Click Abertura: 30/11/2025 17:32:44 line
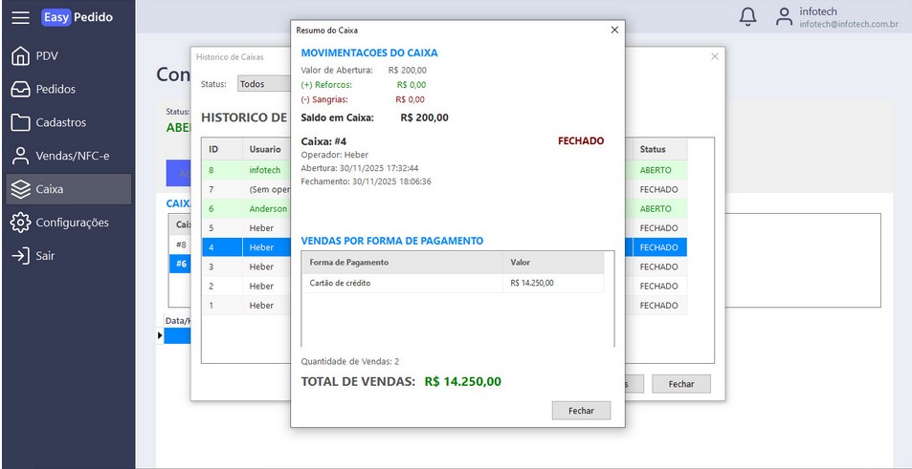The width and height of the screenshot is (912, 469). (x=360, y=168)
